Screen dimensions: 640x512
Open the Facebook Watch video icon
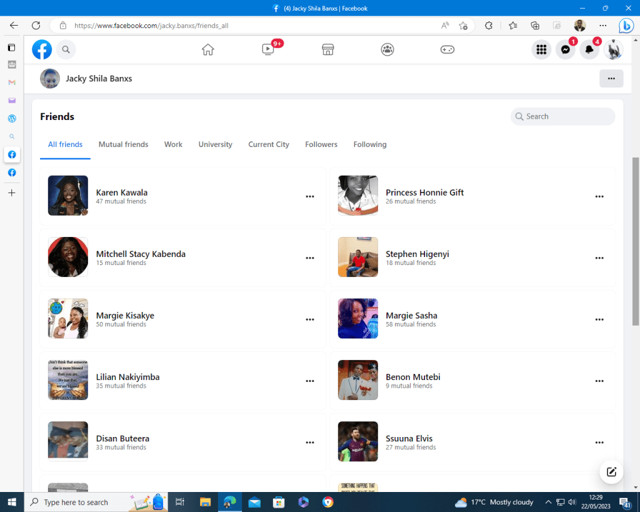(x=267, y=50)
